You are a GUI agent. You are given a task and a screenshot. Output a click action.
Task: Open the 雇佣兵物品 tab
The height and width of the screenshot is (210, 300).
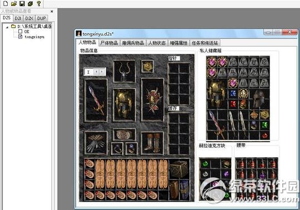click(133, 43)
